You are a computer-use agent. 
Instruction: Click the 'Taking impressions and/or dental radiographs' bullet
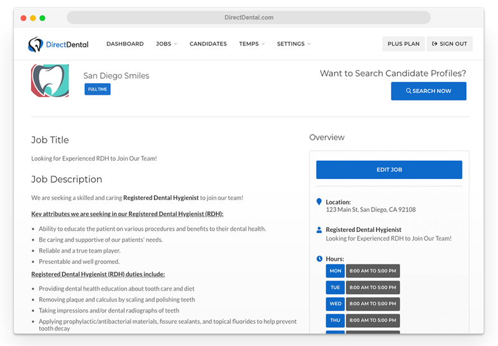[109, 310]
